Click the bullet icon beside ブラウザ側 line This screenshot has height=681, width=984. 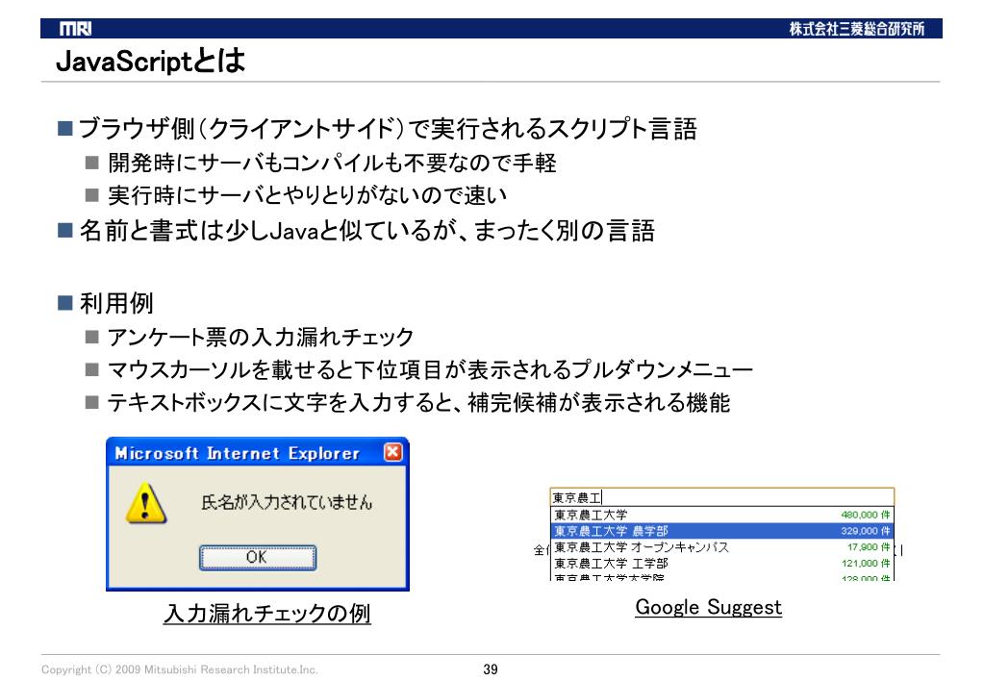click(65, 130)
